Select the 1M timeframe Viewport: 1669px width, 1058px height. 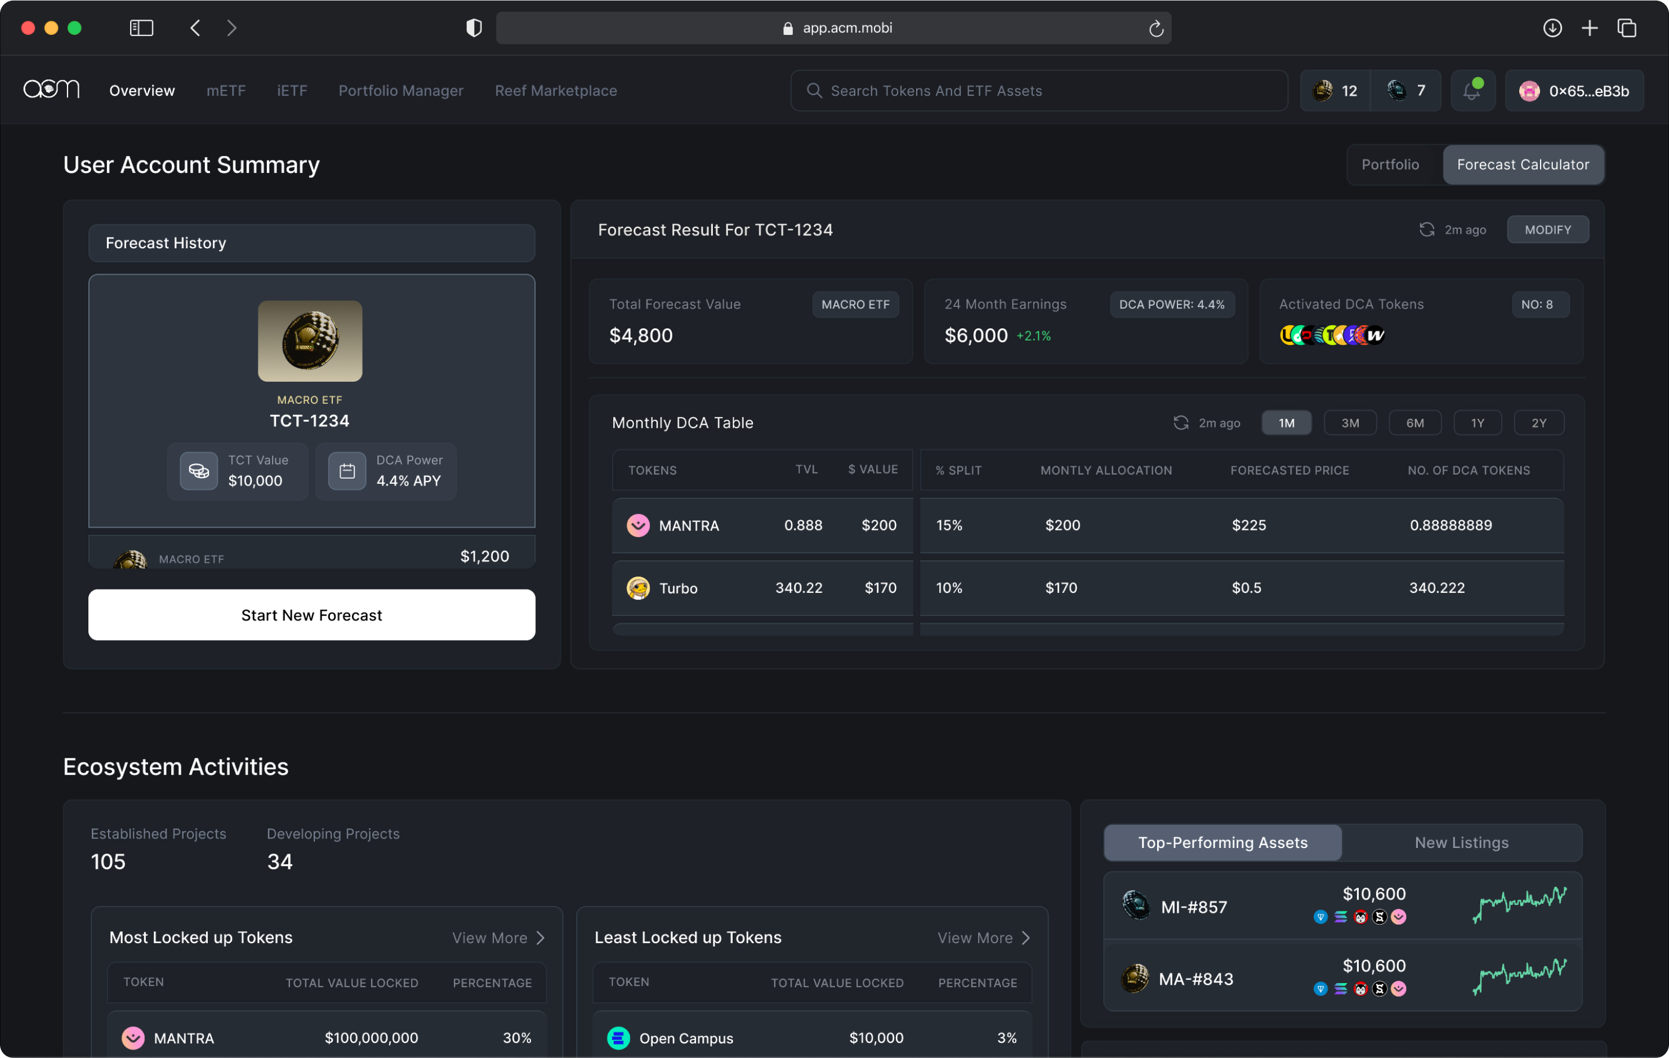point(1287,423)
